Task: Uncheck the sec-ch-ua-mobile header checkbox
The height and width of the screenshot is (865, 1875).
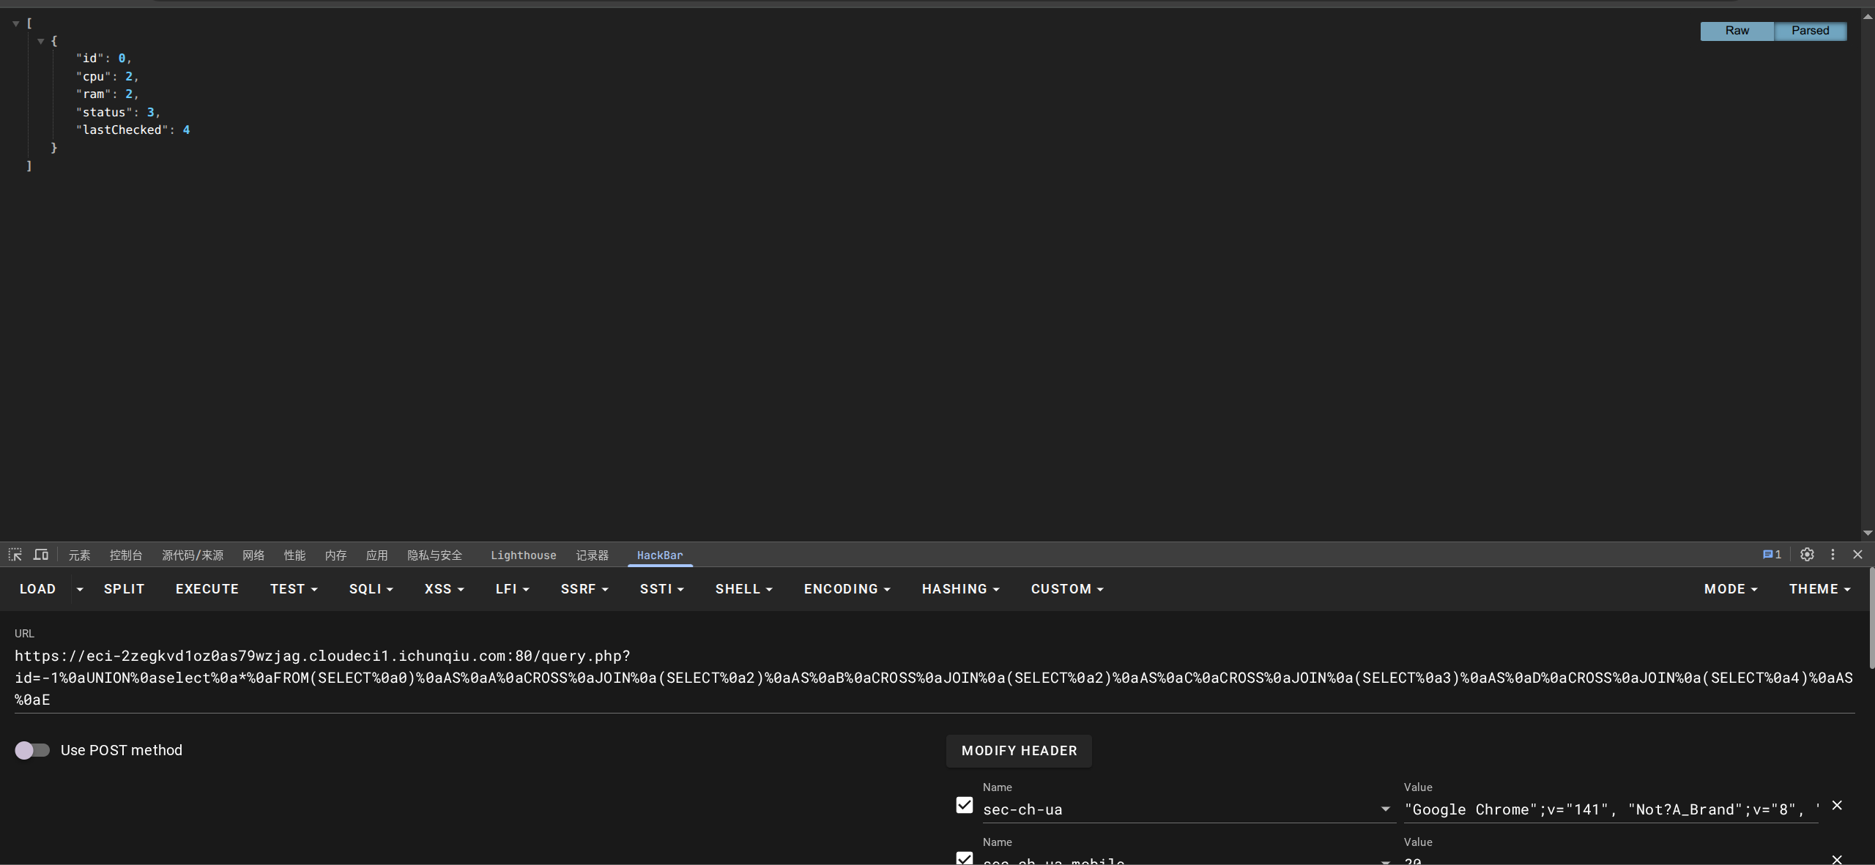Action: pyautogui.click(x=965, y=859)
